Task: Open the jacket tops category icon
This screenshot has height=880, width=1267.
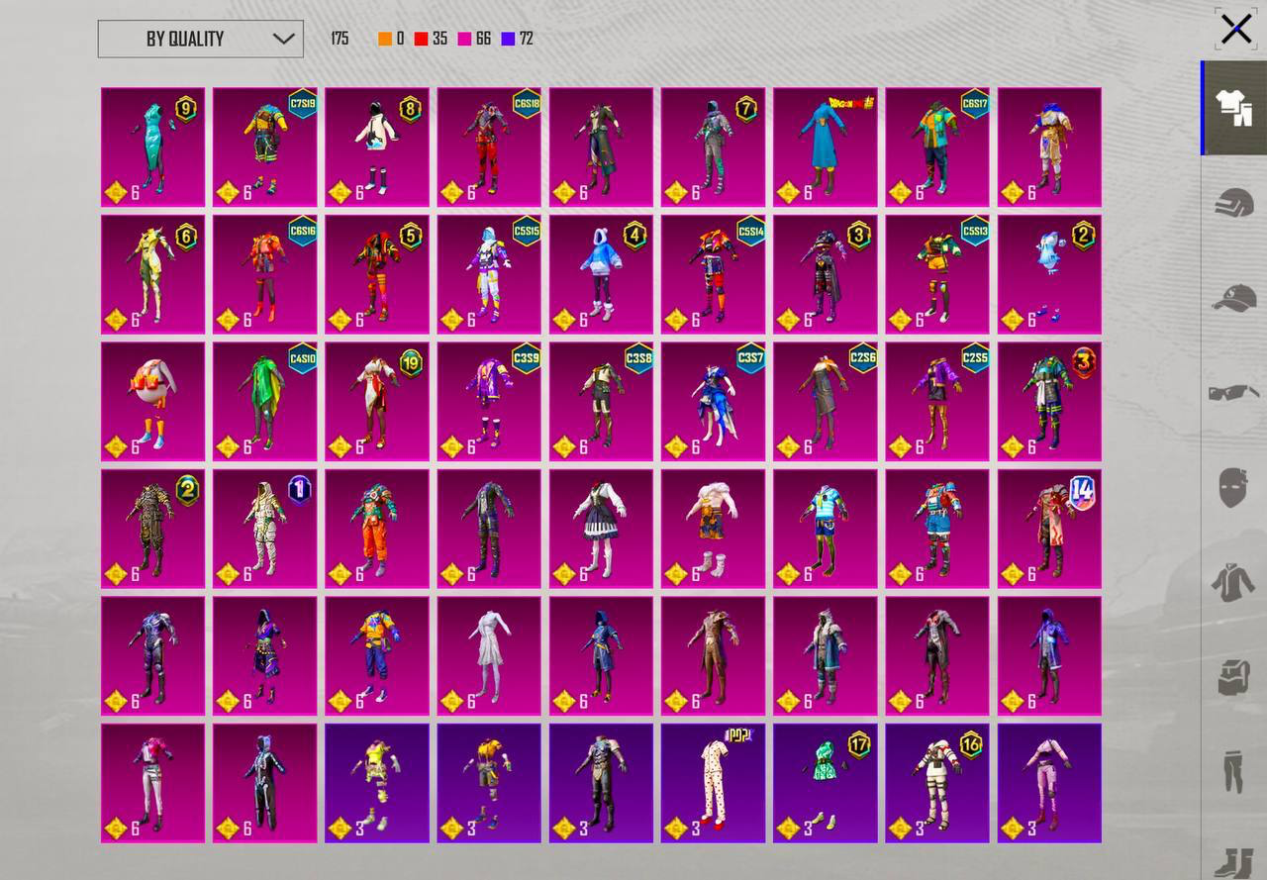Action: coord(1233,582)
